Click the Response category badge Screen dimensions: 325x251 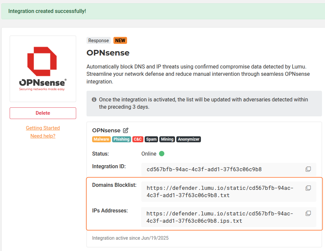click(98, 41)
